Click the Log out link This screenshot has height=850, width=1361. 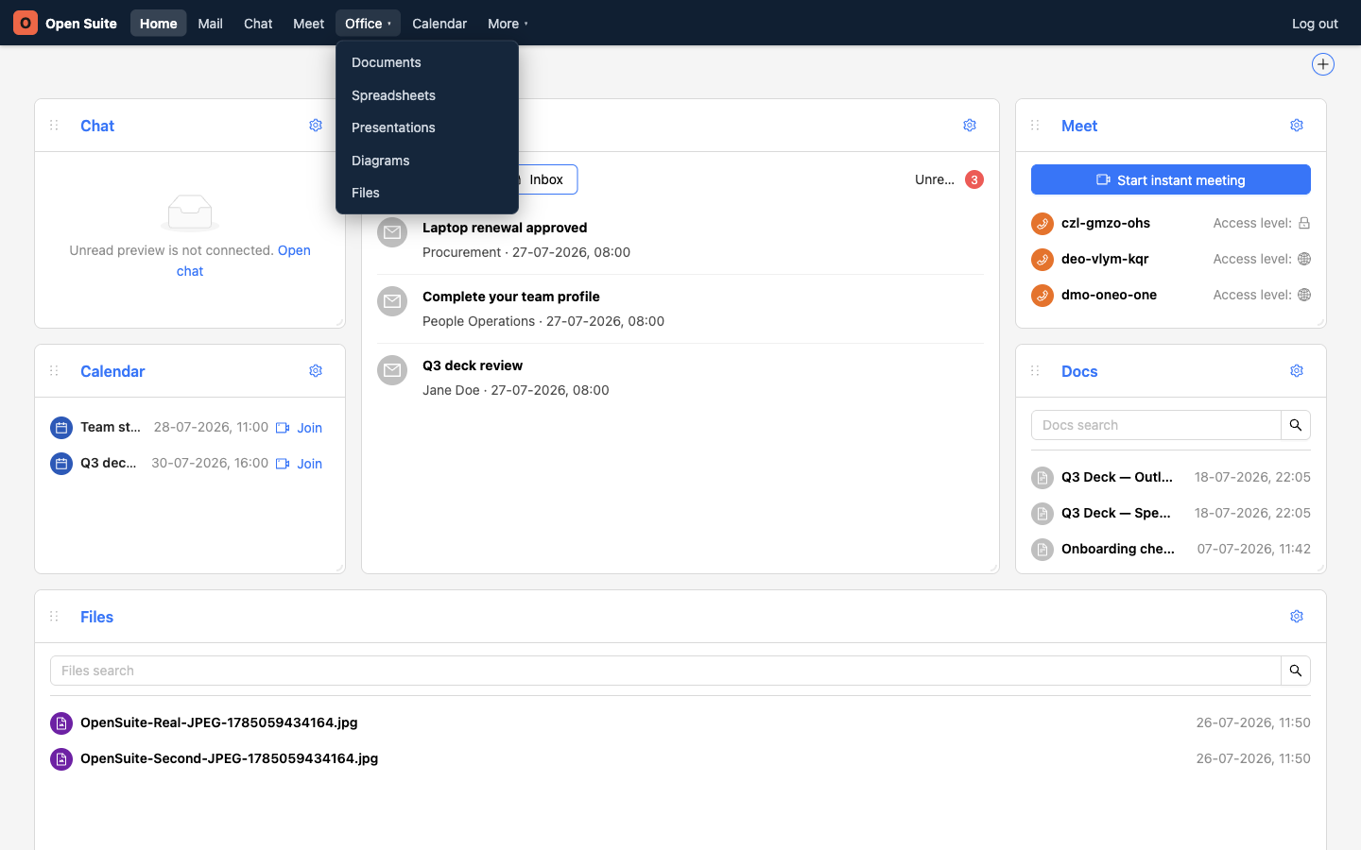point(1315,24)
